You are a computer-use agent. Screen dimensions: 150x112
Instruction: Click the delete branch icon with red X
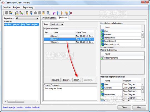70,13
